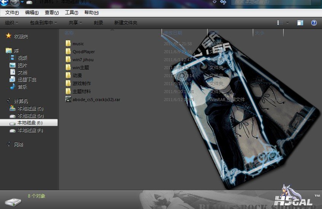Click the 音乐 note icon
The image size is (322, 209).
click(x=13, y=86)
